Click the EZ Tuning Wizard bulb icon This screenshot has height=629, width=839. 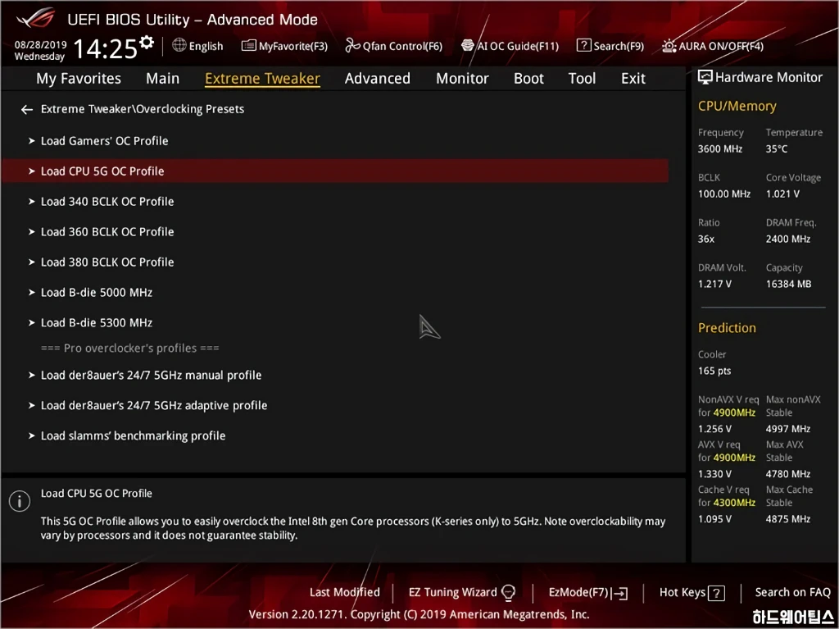click(x=508, y=593)
